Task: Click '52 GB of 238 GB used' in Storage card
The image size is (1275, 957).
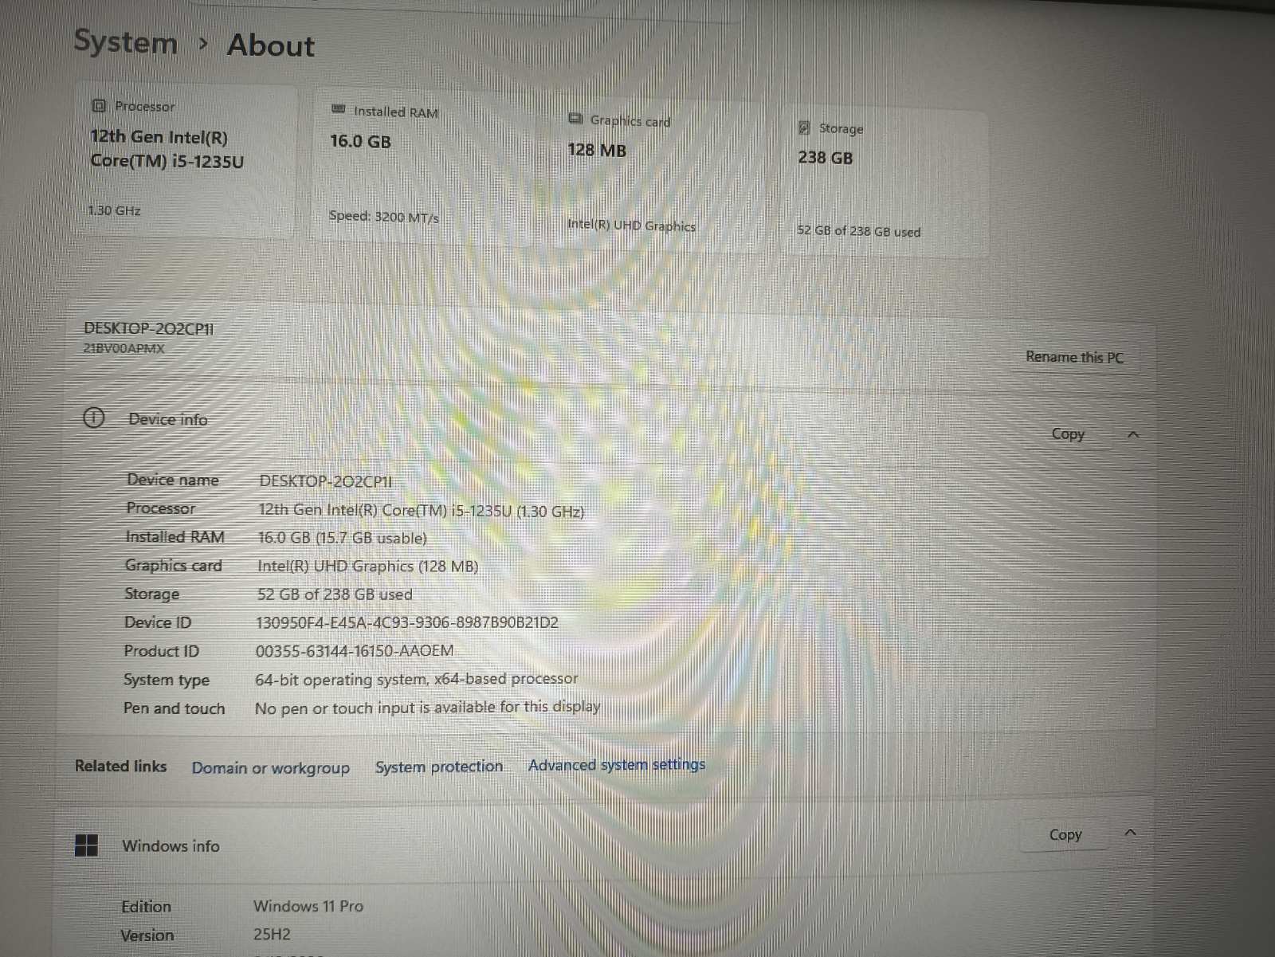Action: (859, 231)
